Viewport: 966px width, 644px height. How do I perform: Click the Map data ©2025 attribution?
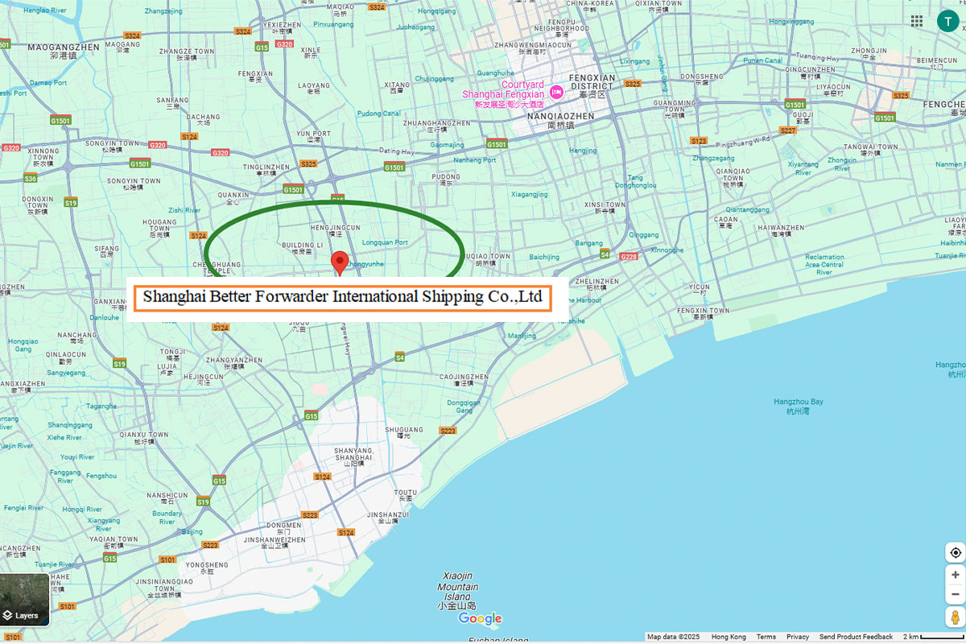[x=674, y=637]
